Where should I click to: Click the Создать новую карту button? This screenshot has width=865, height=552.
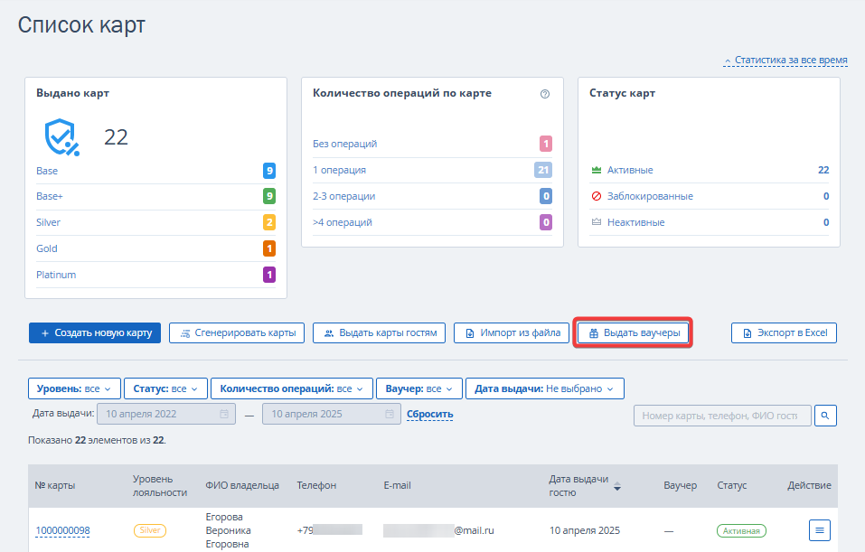[95, 333]
